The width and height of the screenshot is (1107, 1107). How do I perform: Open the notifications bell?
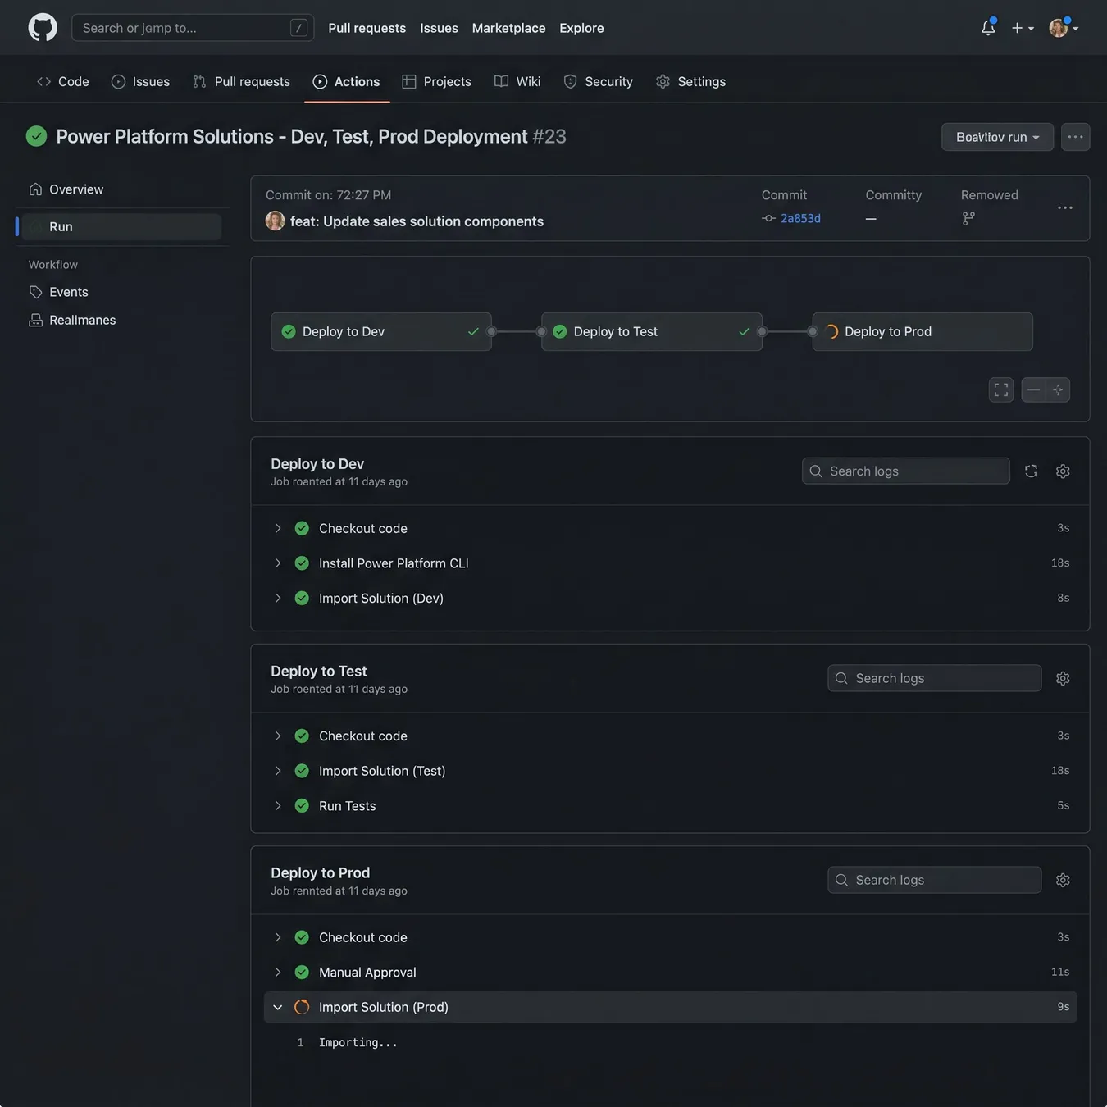click(988, 27)
